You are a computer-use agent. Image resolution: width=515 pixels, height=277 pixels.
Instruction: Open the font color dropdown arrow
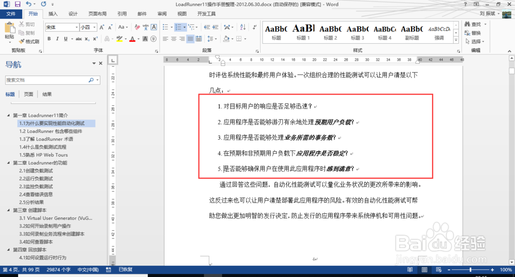click(138, 39)
